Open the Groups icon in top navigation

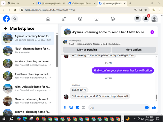[113, 19]
